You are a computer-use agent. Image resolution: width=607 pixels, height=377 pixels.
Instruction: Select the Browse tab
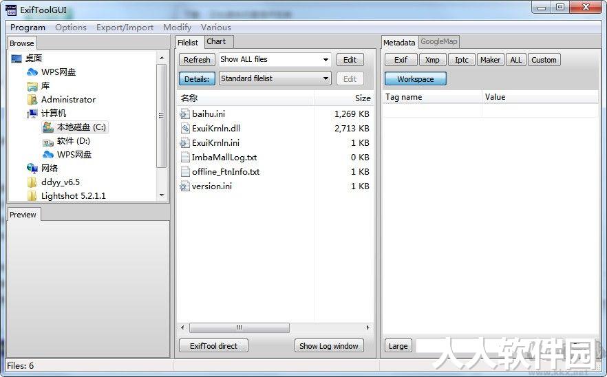point(22,43)
